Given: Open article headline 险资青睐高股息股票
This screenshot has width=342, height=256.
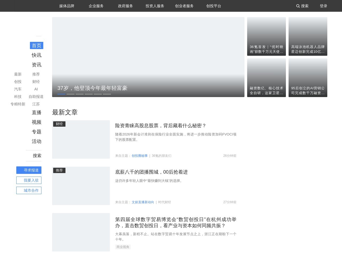Looking at the screenshot, I should tap(161, 126).
